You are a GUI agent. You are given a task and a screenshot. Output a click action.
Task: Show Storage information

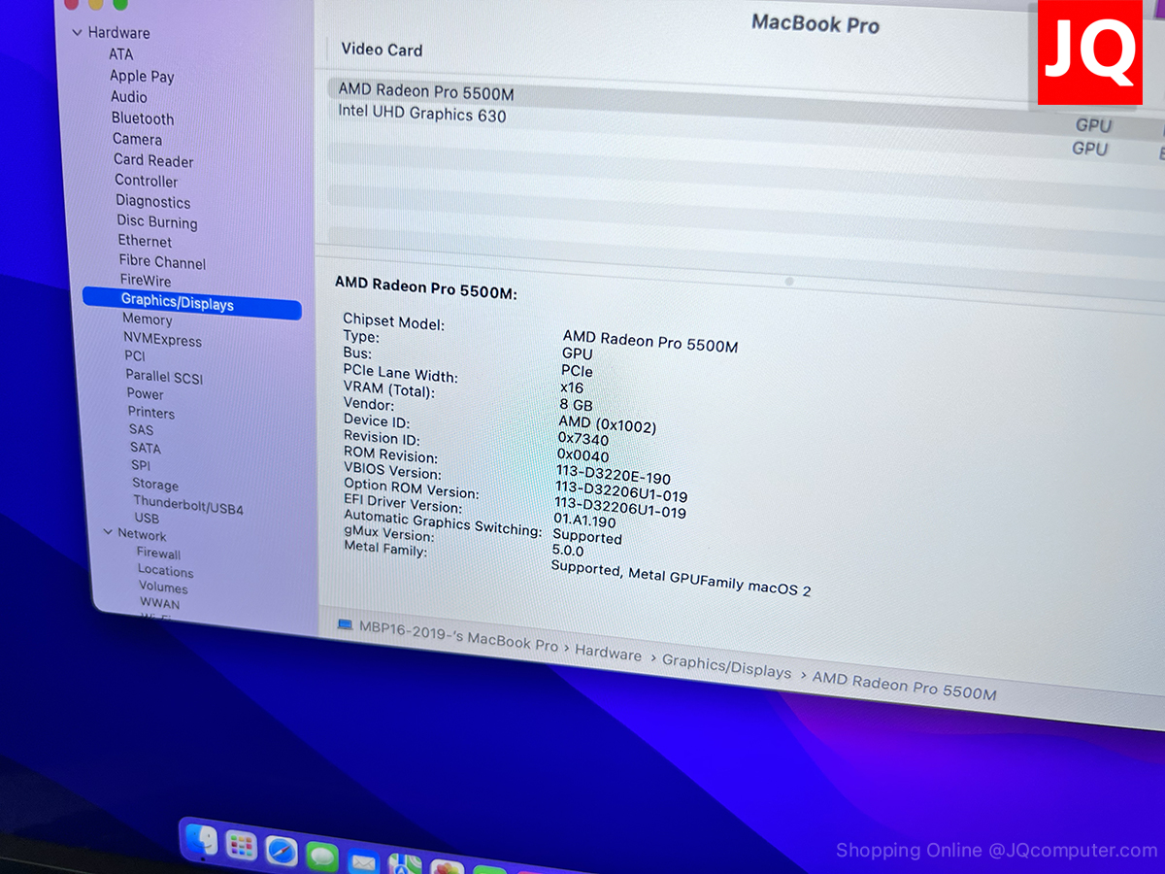(x=155, y=485)
